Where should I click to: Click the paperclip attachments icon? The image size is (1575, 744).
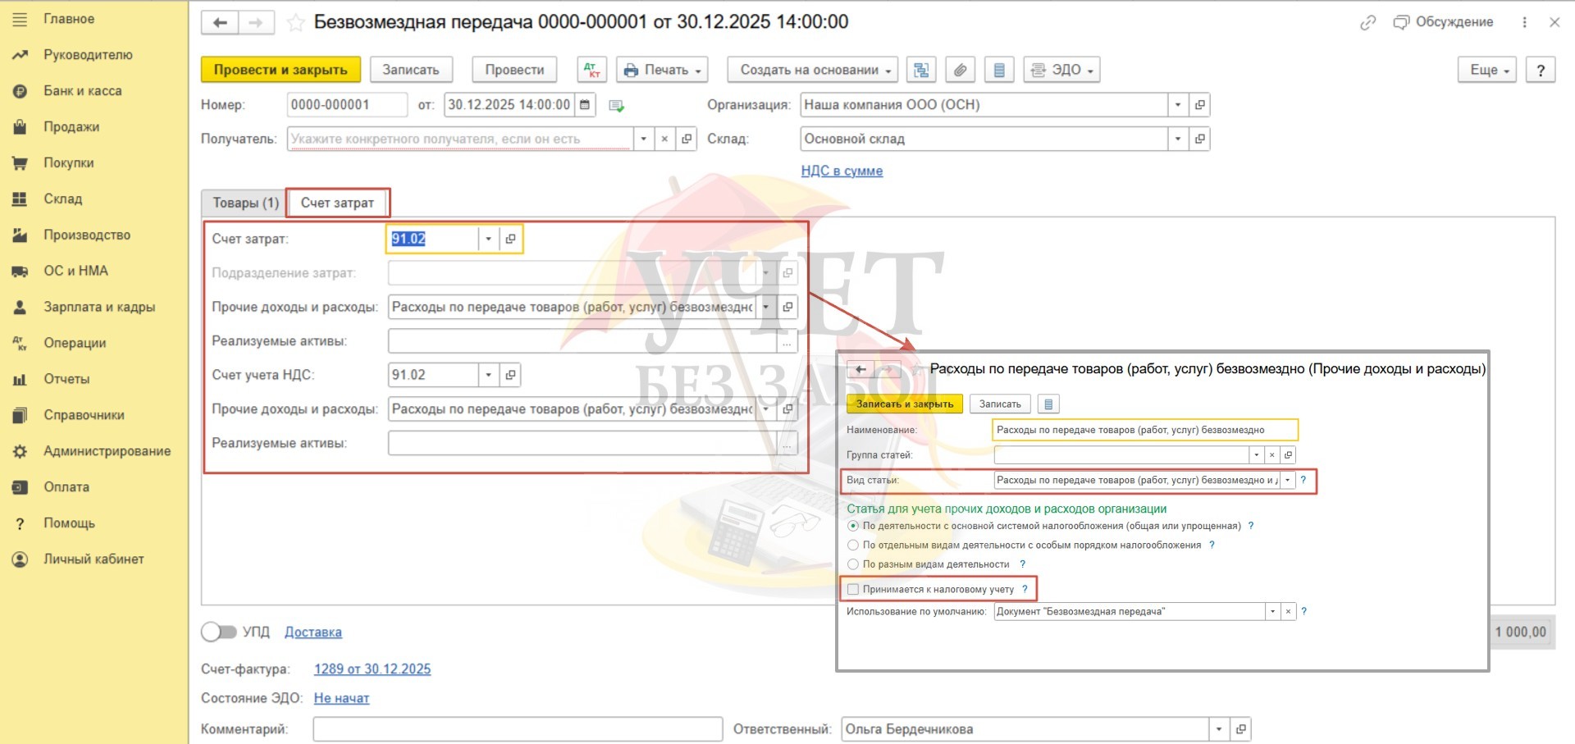click(960, 70)
